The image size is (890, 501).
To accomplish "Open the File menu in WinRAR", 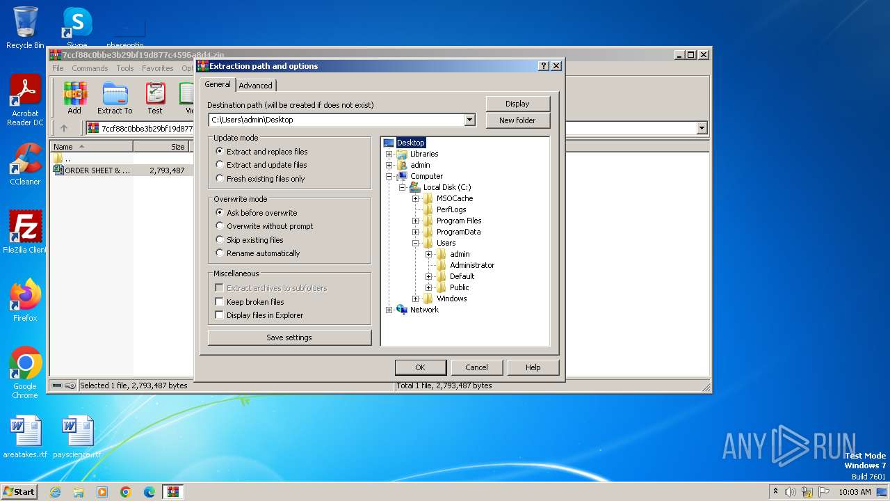I will point(58,68).
